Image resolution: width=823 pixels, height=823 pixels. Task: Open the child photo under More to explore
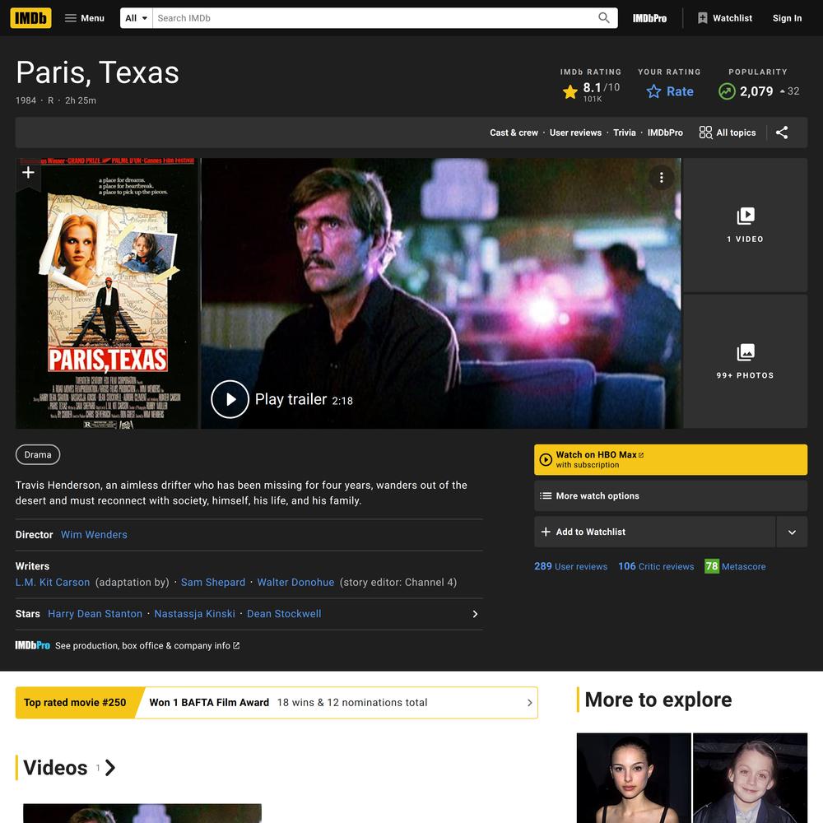point(750,778)
